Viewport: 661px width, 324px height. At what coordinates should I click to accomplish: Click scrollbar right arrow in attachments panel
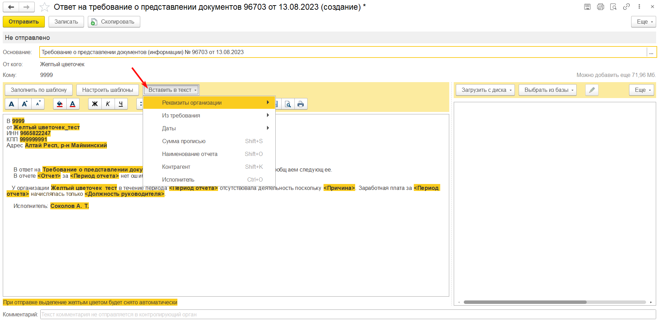pyautogui.click(x=651, y=302)
